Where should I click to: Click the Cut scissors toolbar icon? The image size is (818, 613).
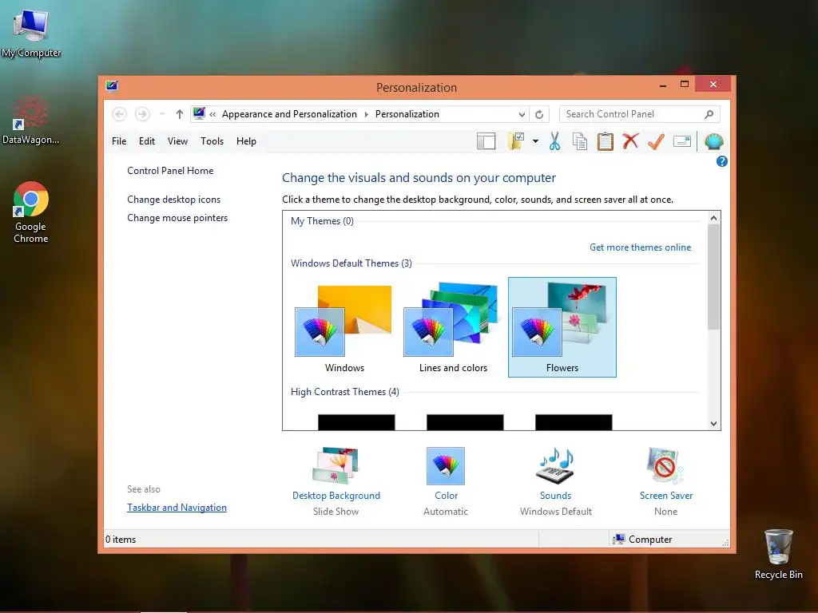tap(554, 141)
